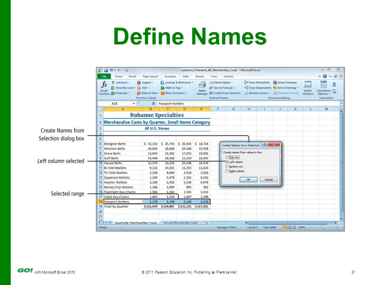Image resolution: width=381 pixels, height=285 pixels.
Task: Click Page Break Preview icon in status bar
Action: pos(294,227)
